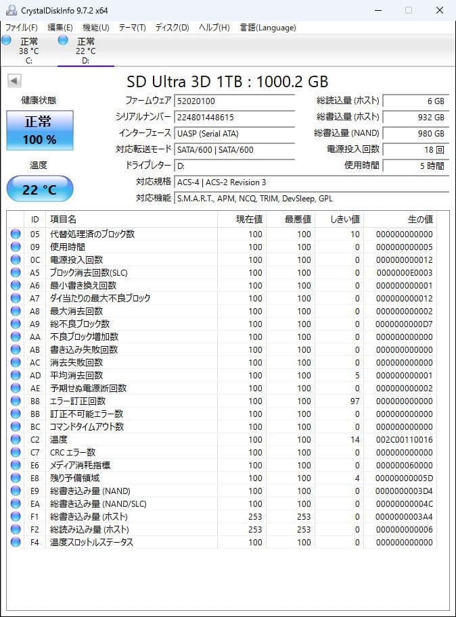The height and width of the screenshot is (617, 456).
Task: Click the firmware field 52020100
Action: pyautogui.click(x=234, y=101)
